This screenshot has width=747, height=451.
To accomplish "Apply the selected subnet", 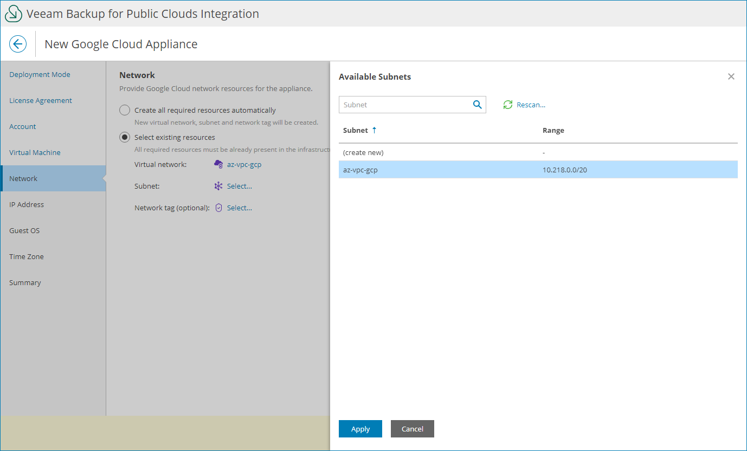I will pos(360,429).
